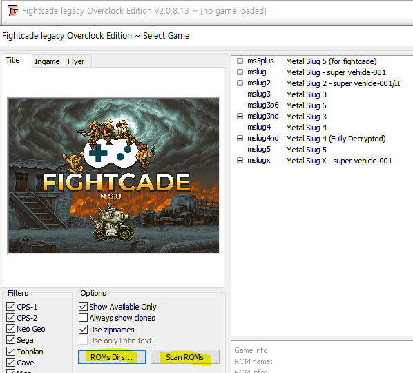Disable the Neo Geo filter
This screenshot has height=373, width=413.
pos(11,329)
